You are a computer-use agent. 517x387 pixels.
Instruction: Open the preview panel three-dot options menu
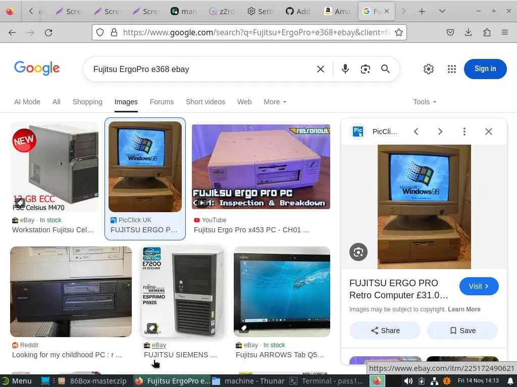[x=464, y=132]
